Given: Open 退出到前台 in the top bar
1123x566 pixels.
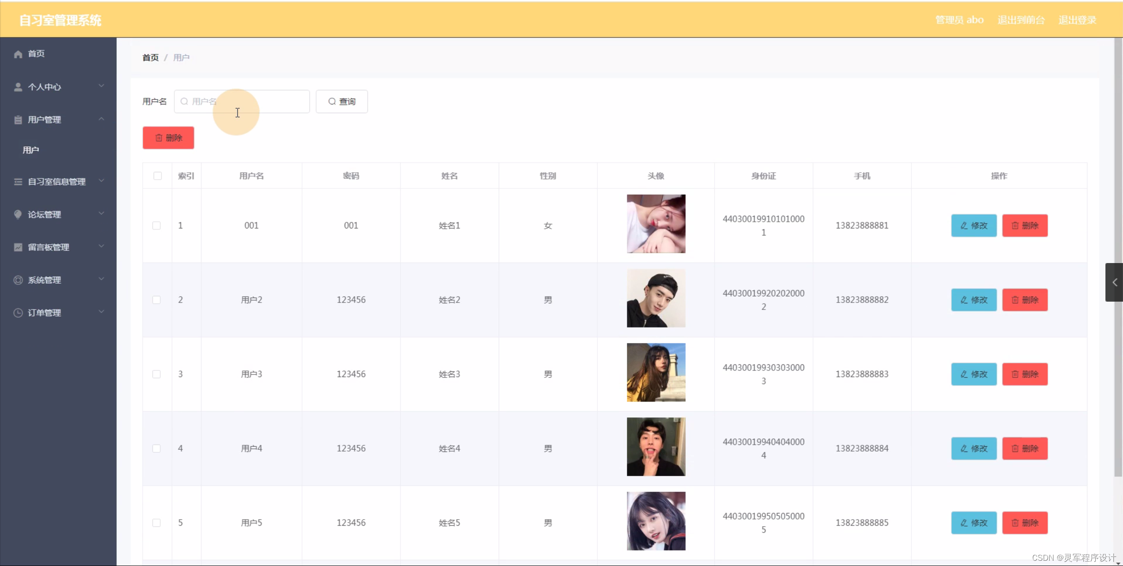Looking at the screenshot, I should pos(1021,19).
